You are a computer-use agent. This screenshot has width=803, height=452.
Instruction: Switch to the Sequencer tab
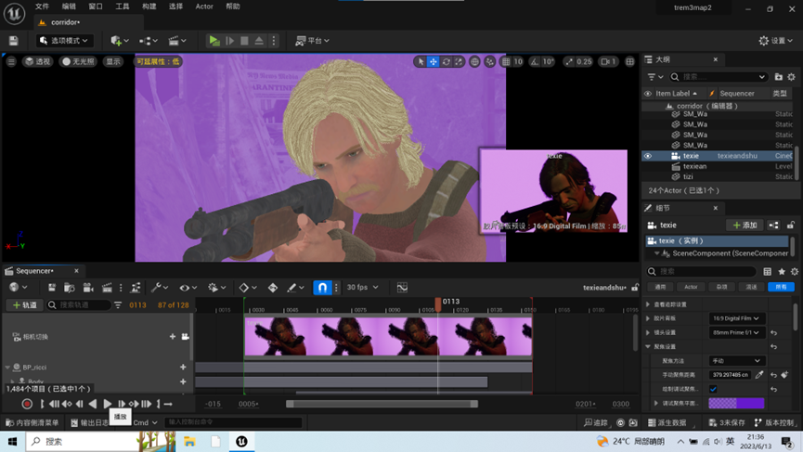point(33,271)
